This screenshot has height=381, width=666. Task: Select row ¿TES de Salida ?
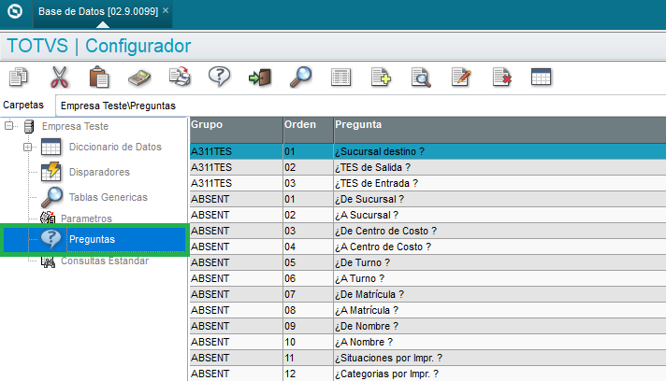point(427,167)
